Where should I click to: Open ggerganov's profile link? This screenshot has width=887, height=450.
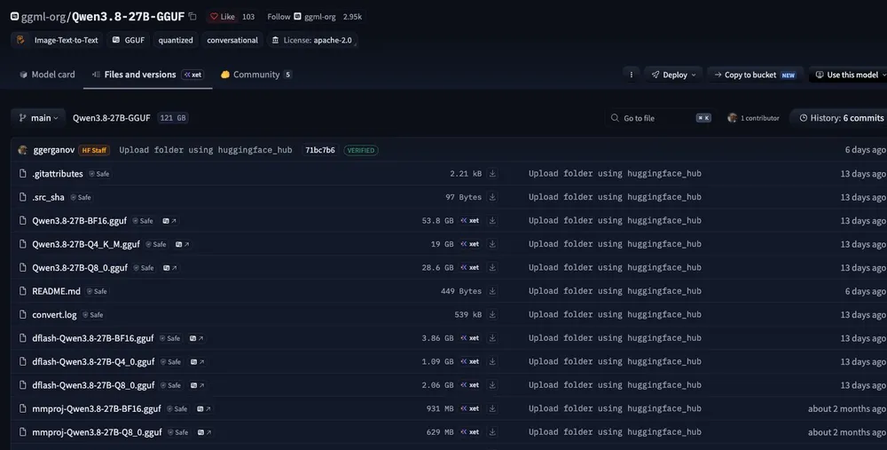coord(54,150)
